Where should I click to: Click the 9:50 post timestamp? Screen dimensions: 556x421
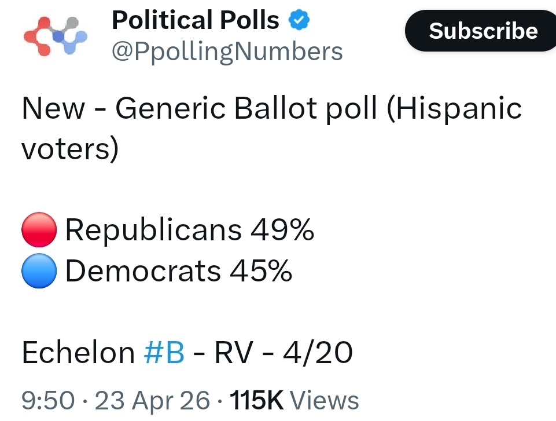click(x=48, y=400)
